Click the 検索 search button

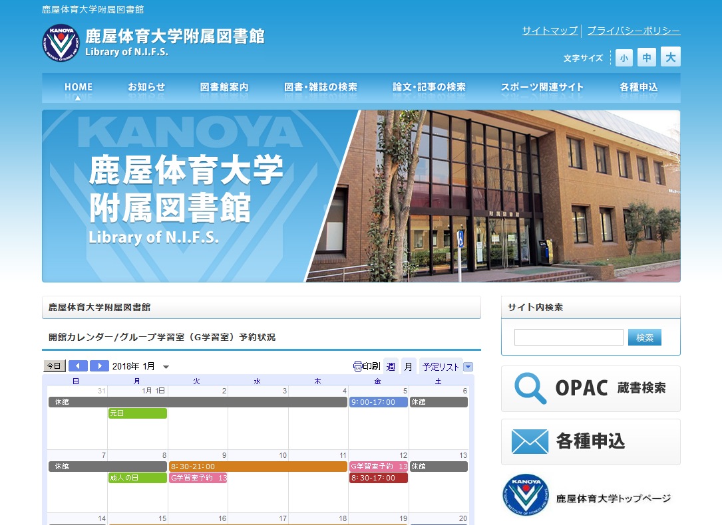[x=645, y=337]
